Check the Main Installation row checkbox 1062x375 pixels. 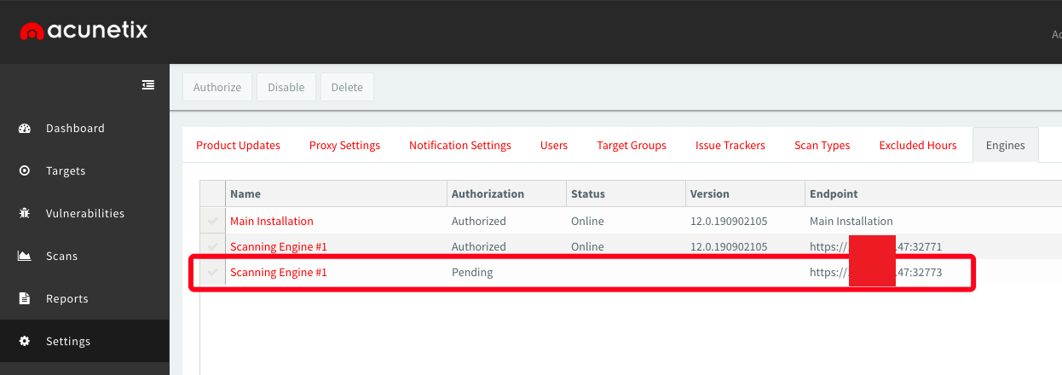pos(212,222)
